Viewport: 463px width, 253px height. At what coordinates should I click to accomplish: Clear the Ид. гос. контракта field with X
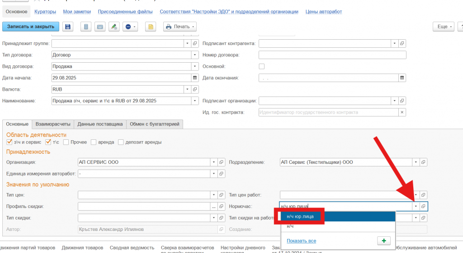click(402, 112)
